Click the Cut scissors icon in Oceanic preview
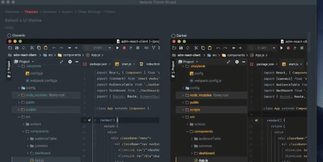The image size is (323, 162). click(x=32, y=48)
